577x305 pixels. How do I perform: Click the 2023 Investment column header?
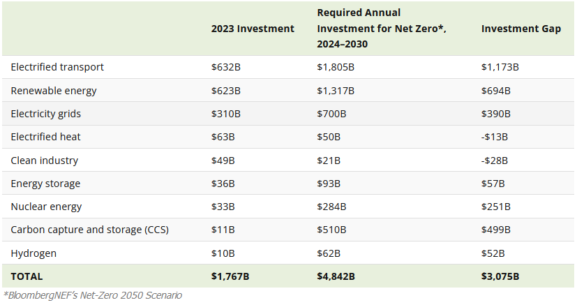[253, 29]
